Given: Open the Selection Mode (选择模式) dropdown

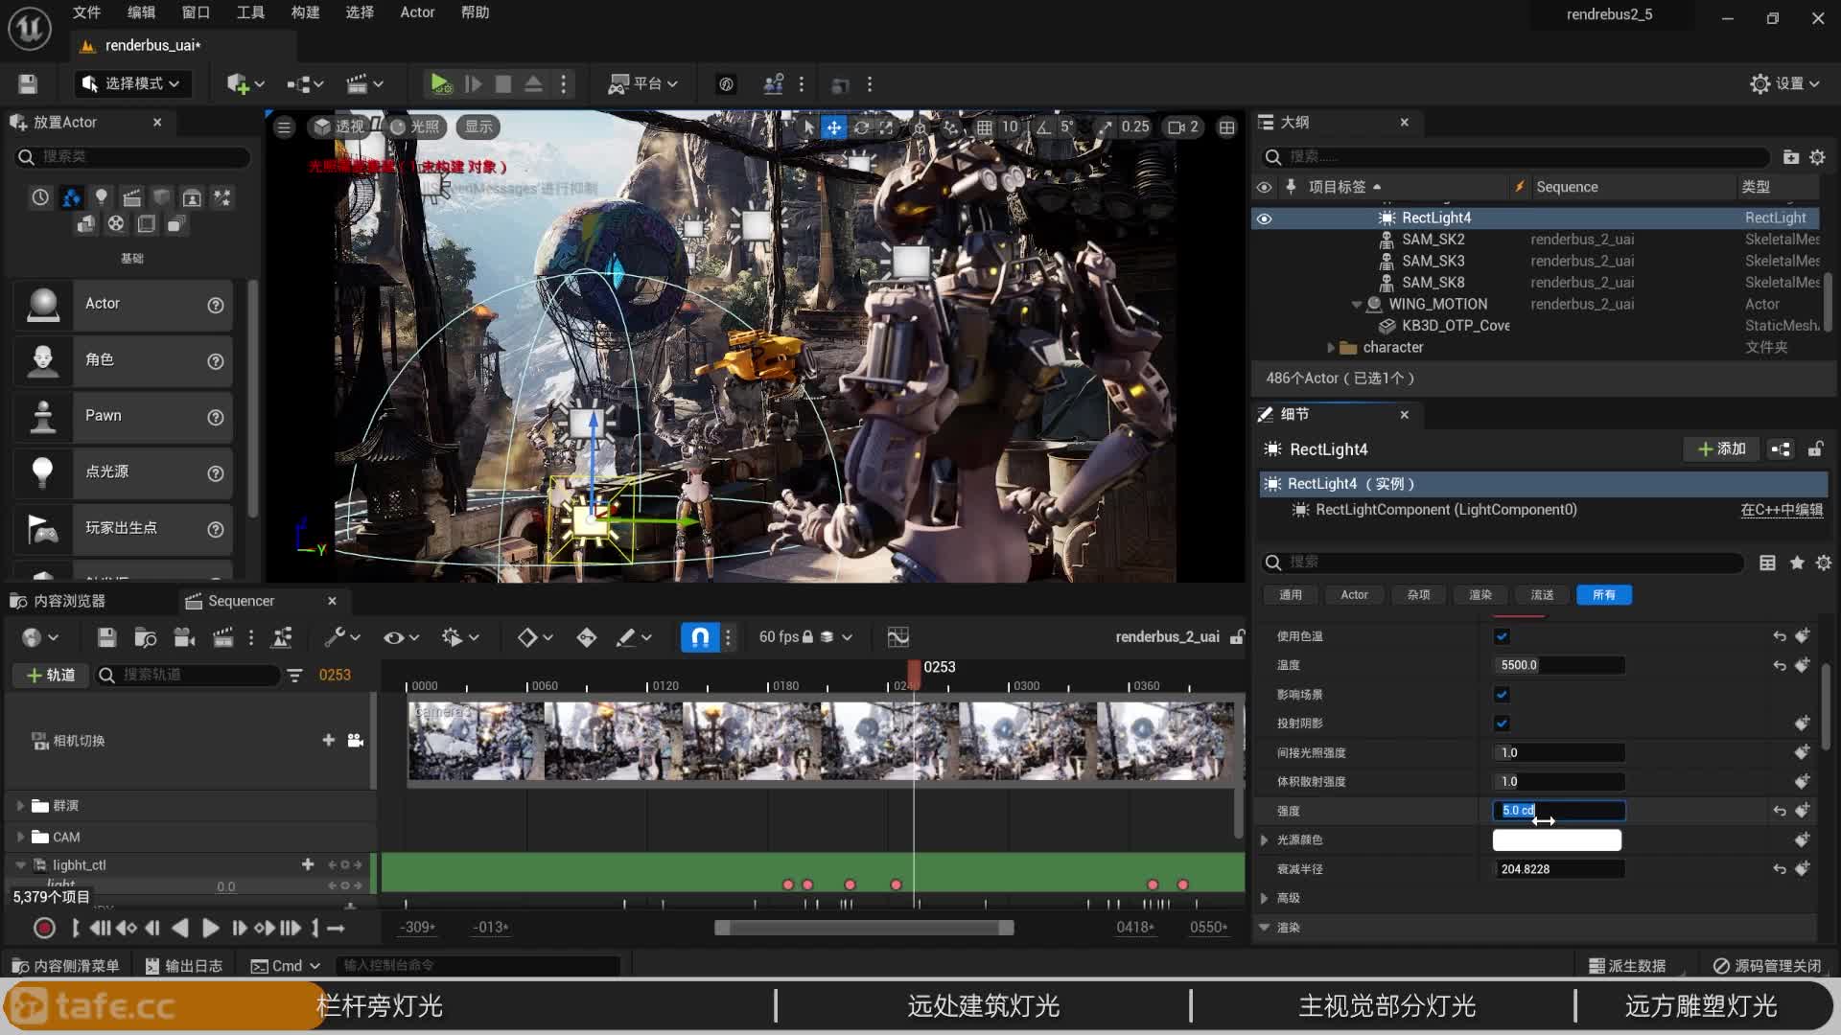Looking at the screenshot, I should [x=133, y=84].
